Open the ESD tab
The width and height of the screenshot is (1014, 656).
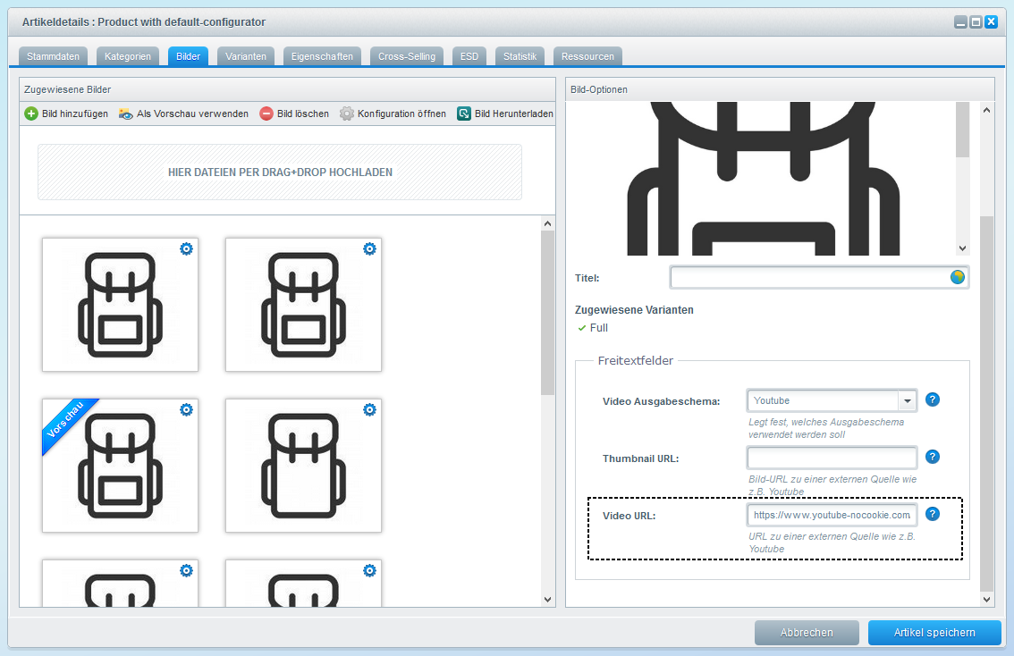coord(469,56)
